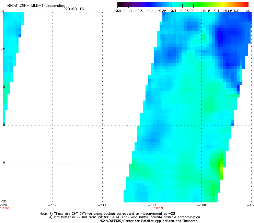The width and height of the screenshot is (254, 223).
Task: Click the latitude label -2
Action: 3,49
